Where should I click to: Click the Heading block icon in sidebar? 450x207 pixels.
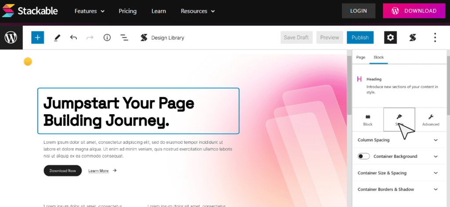click(x=359, y=79)
